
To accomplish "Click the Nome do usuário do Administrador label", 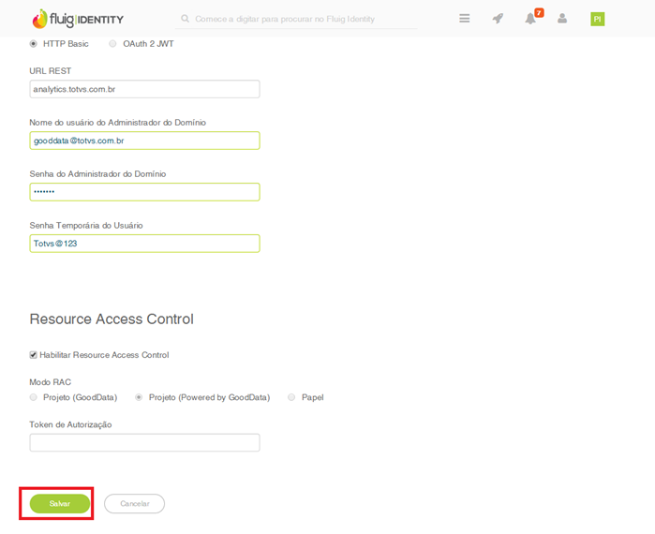I will point(118,123).
